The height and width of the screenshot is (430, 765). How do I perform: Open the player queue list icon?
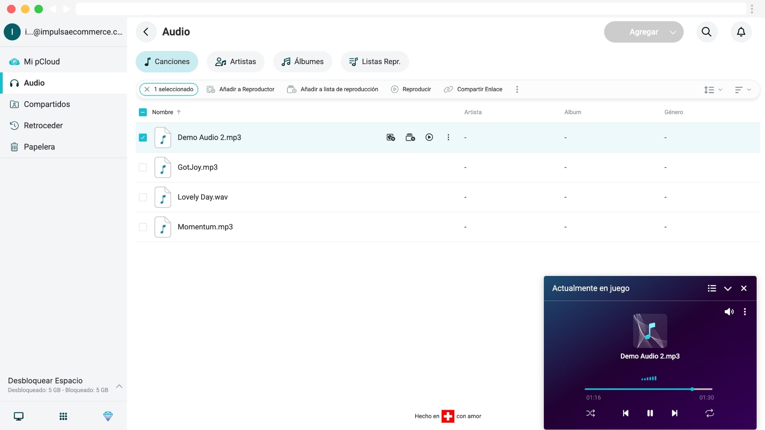click(712, 288)
